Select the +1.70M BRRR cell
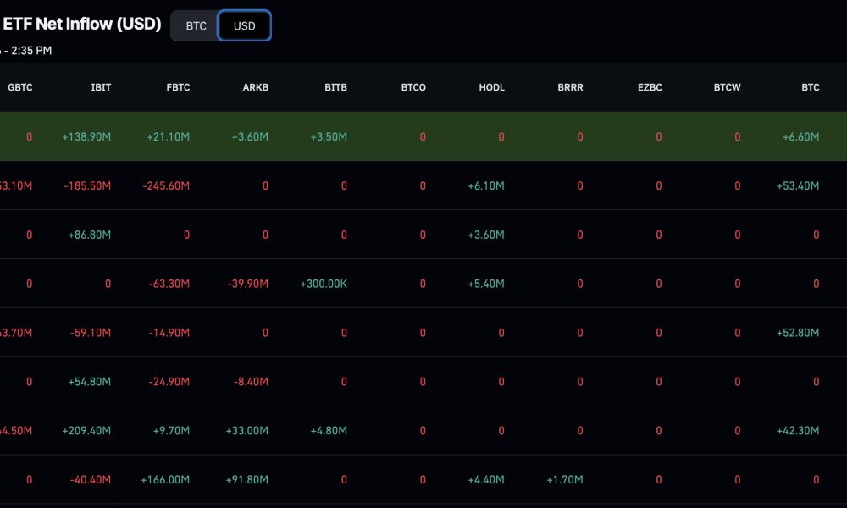Image resolution: width=847 pixels, height=508 pixels. pyautogui.click(x=564, y=480)
